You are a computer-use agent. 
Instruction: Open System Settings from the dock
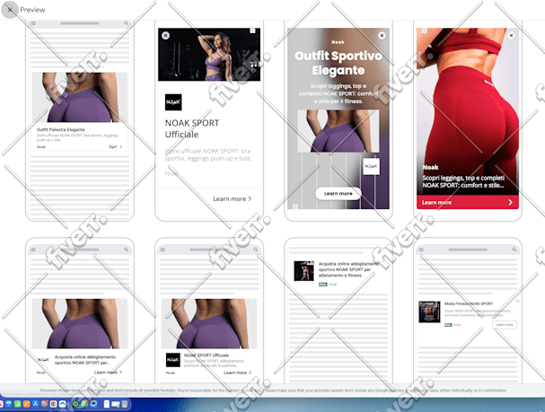[45, 404]
